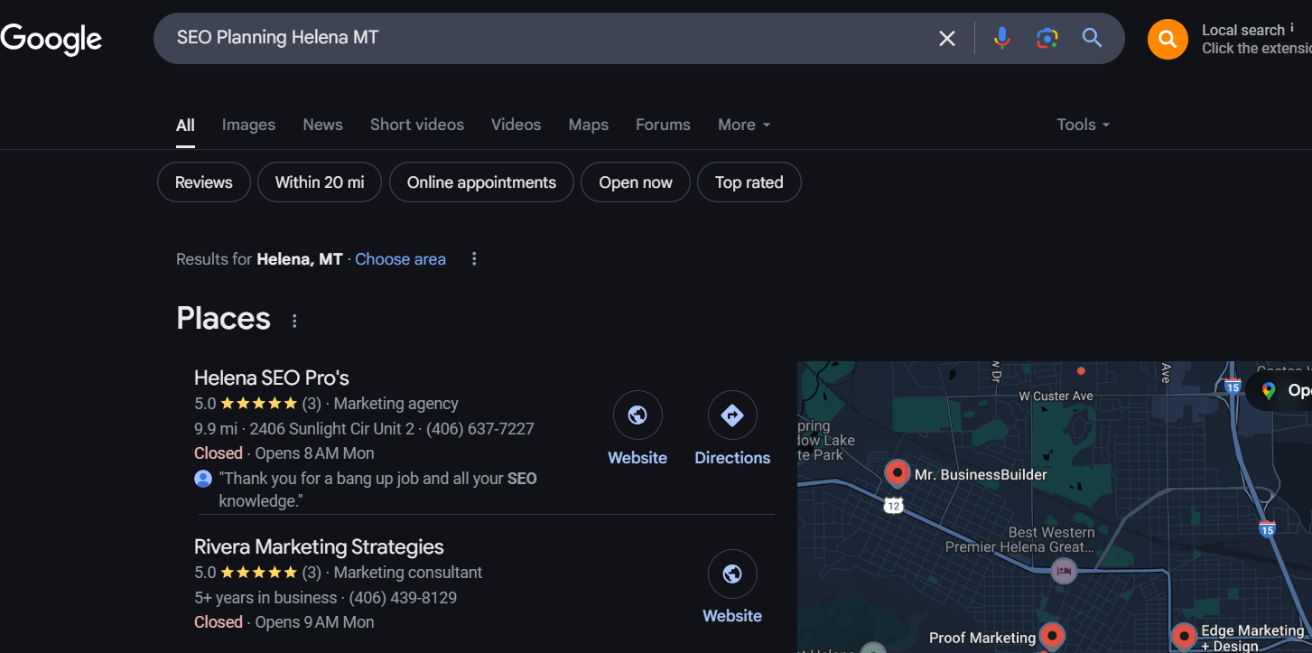Expand the Tools dropdown

pos(1084,125)
